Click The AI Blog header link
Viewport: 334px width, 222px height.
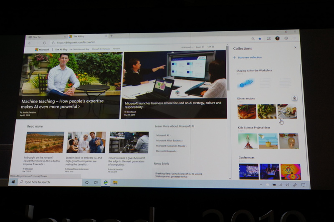pyautogui.click(x=61, y=49)
